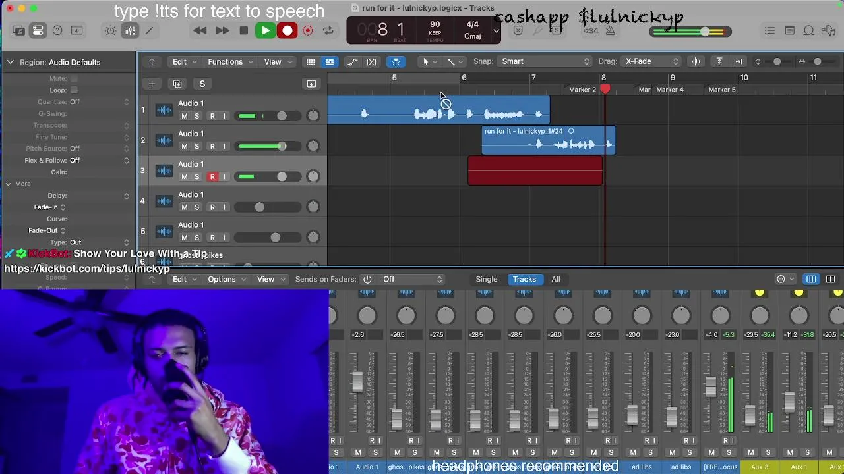Viewport: 844px width, 474px height.
Task: Open Tracks area Functions menu
Action: pyautogui.click(x=230, y=61)
